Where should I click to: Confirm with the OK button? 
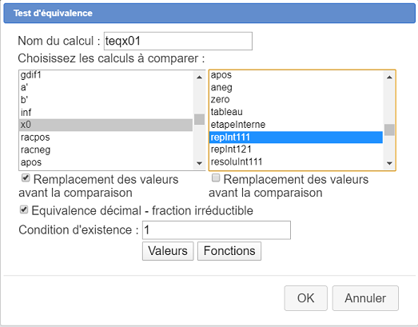(306, 298)
